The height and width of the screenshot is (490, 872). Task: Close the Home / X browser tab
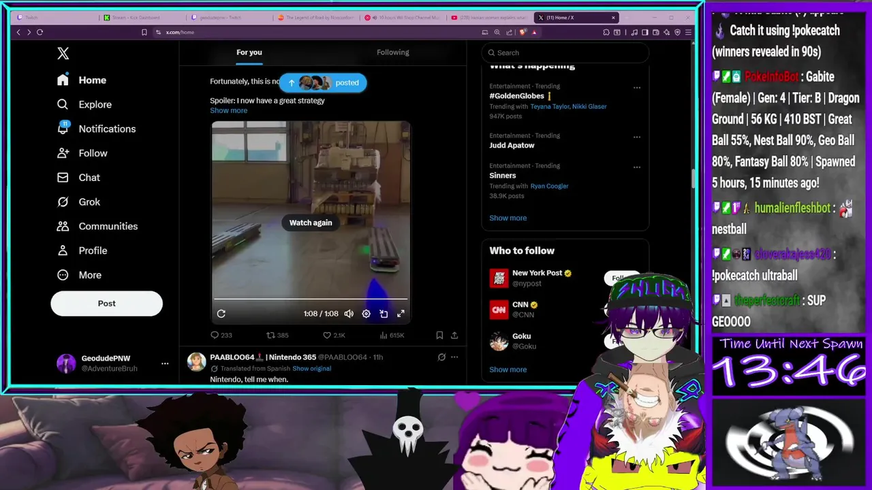613,18
